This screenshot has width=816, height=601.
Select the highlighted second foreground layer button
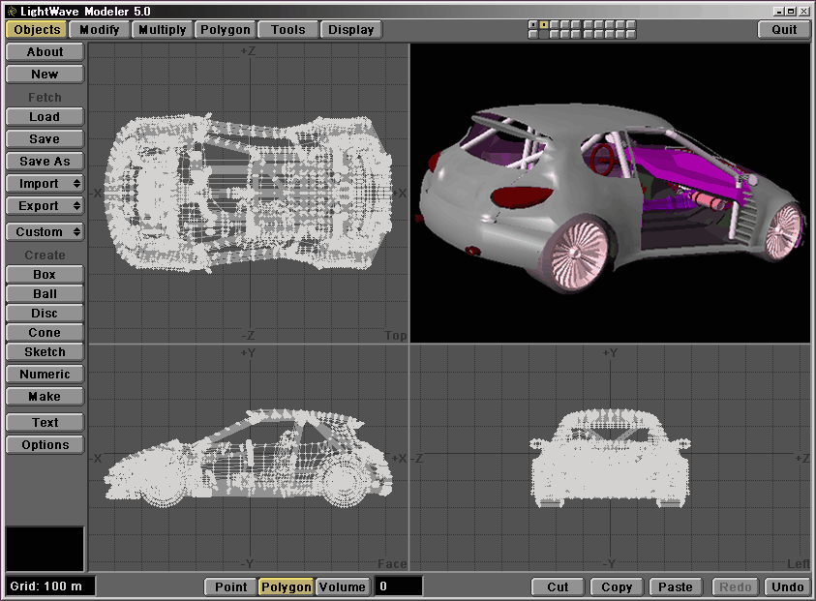click(544, 24)
